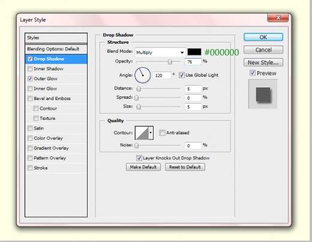Disable the Outer Glow checkbox
This screenshot has height=242, width=312.
click(x=30, y=78)
